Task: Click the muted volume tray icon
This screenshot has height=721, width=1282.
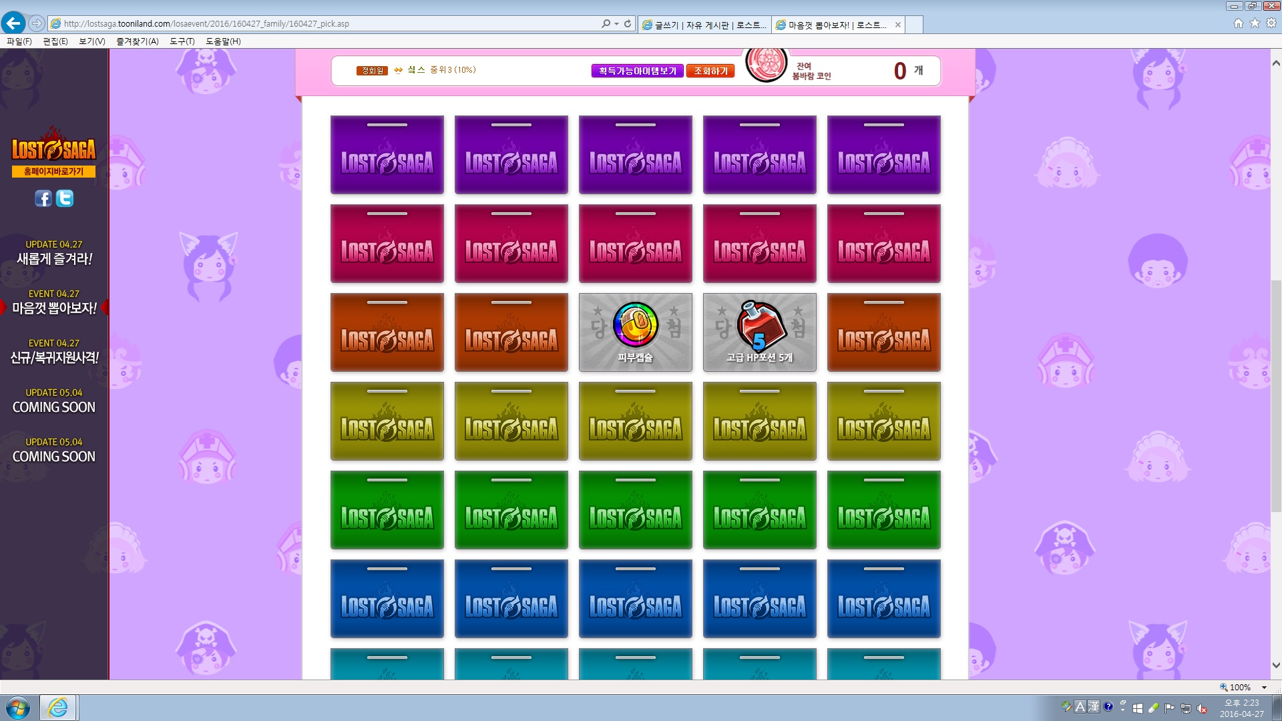Action: [x=1202, y=708]
